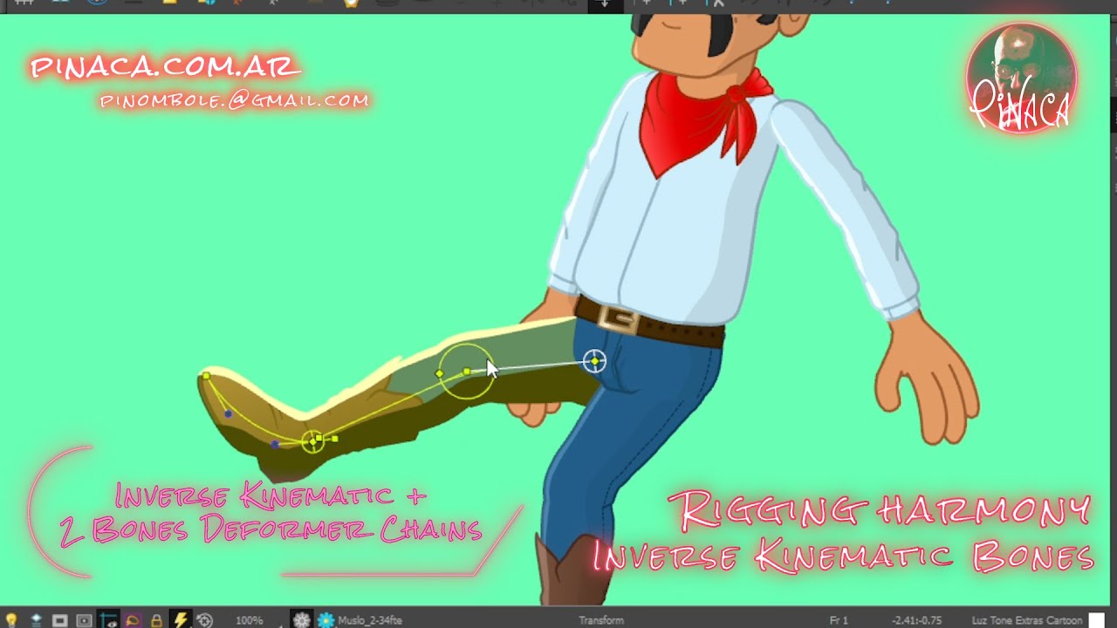Viewport: 1117px width, 628px height.
Task: Select the large yellow knee joint circle
Action: pyautogui.click(x=466, y=372)
